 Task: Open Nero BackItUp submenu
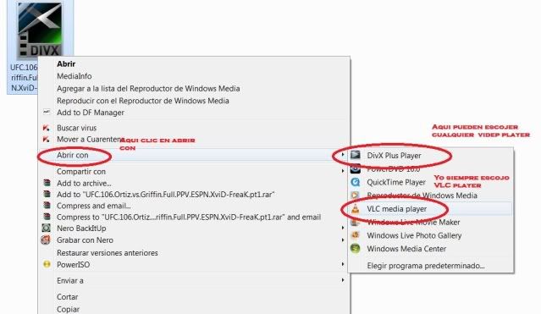pos(81,229)
